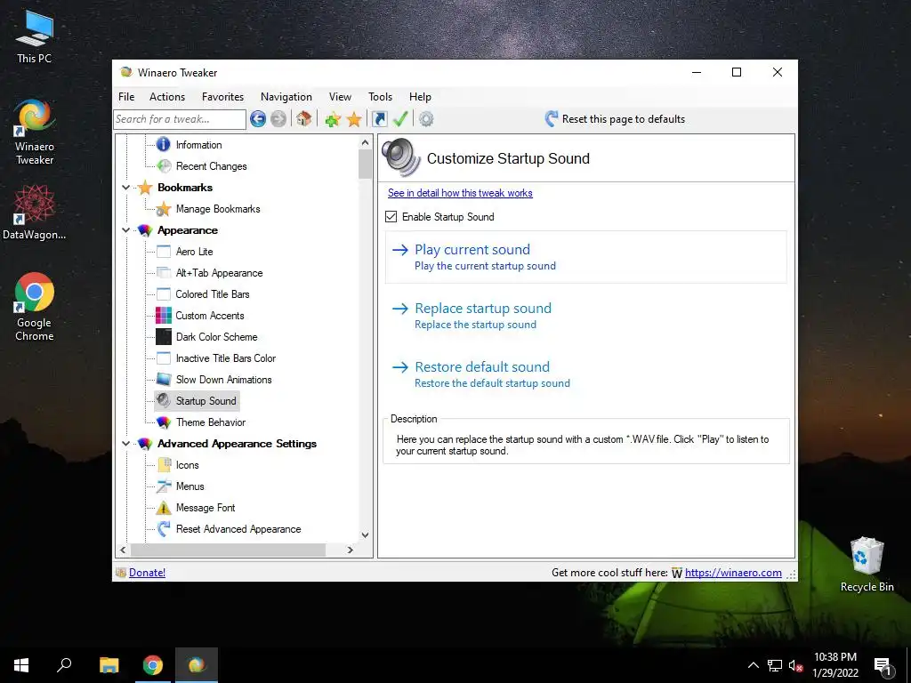Click the Dark Color Scheme black icon
Viewport: 911px width, 683px height.
pyautogui.click(x=164, y=337)
